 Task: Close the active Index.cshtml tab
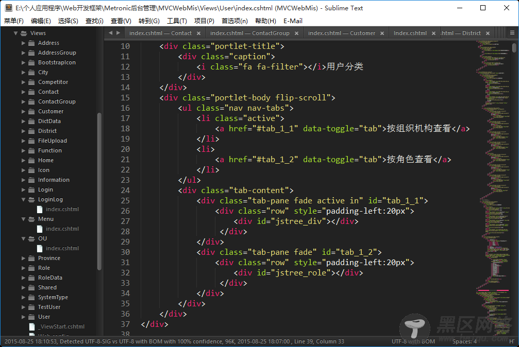pos(433,33)
